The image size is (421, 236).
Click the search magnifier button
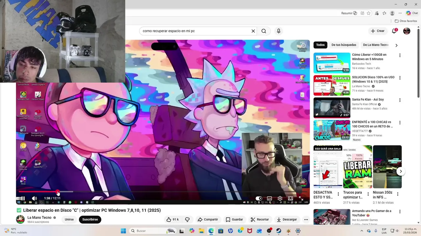[x=264, y=31]
